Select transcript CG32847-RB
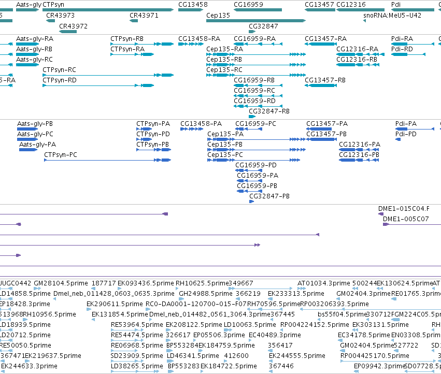Image resolution: width=441 pixels, height=374 pixels. pos(269,111)
